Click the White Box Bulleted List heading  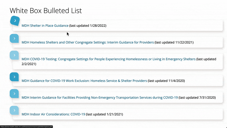pyautogui.click(x=46, y=11)
